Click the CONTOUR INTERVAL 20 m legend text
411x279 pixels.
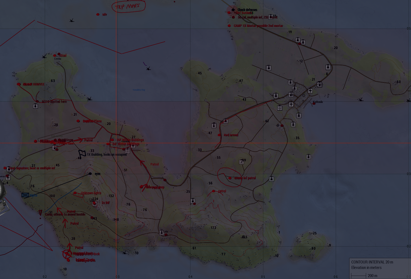(x=372, y=262)
